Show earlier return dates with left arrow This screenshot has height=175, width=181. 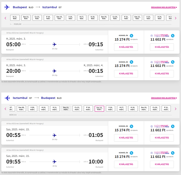point(5,109)
